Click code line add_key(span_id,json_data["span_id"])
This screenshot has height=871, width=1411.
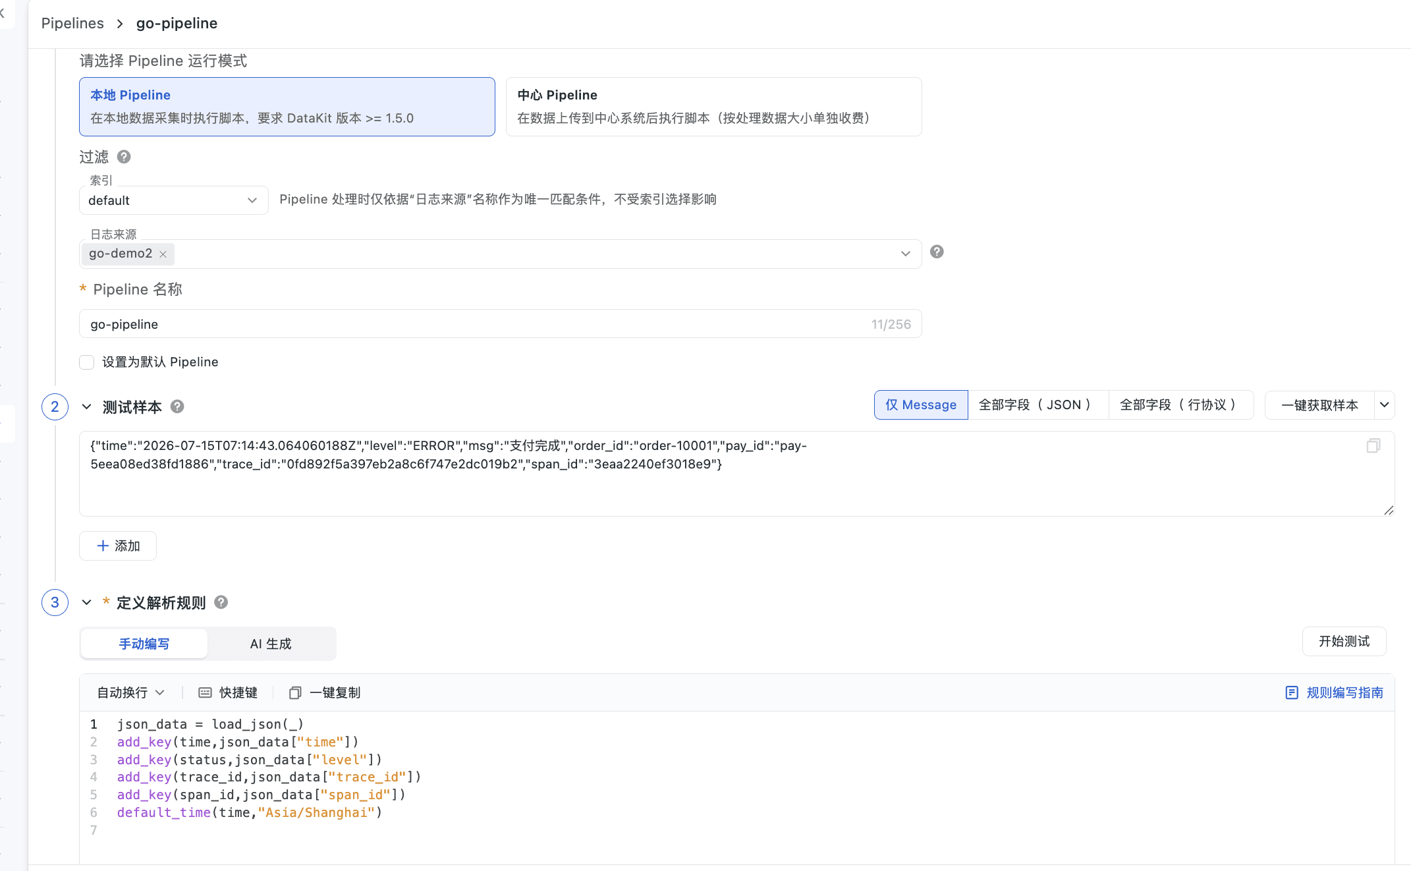[x=262, y=795]
